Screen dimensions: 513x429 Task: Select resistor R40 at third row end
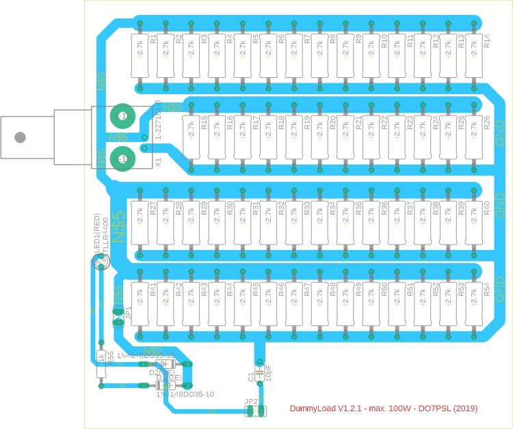(474, 222)
